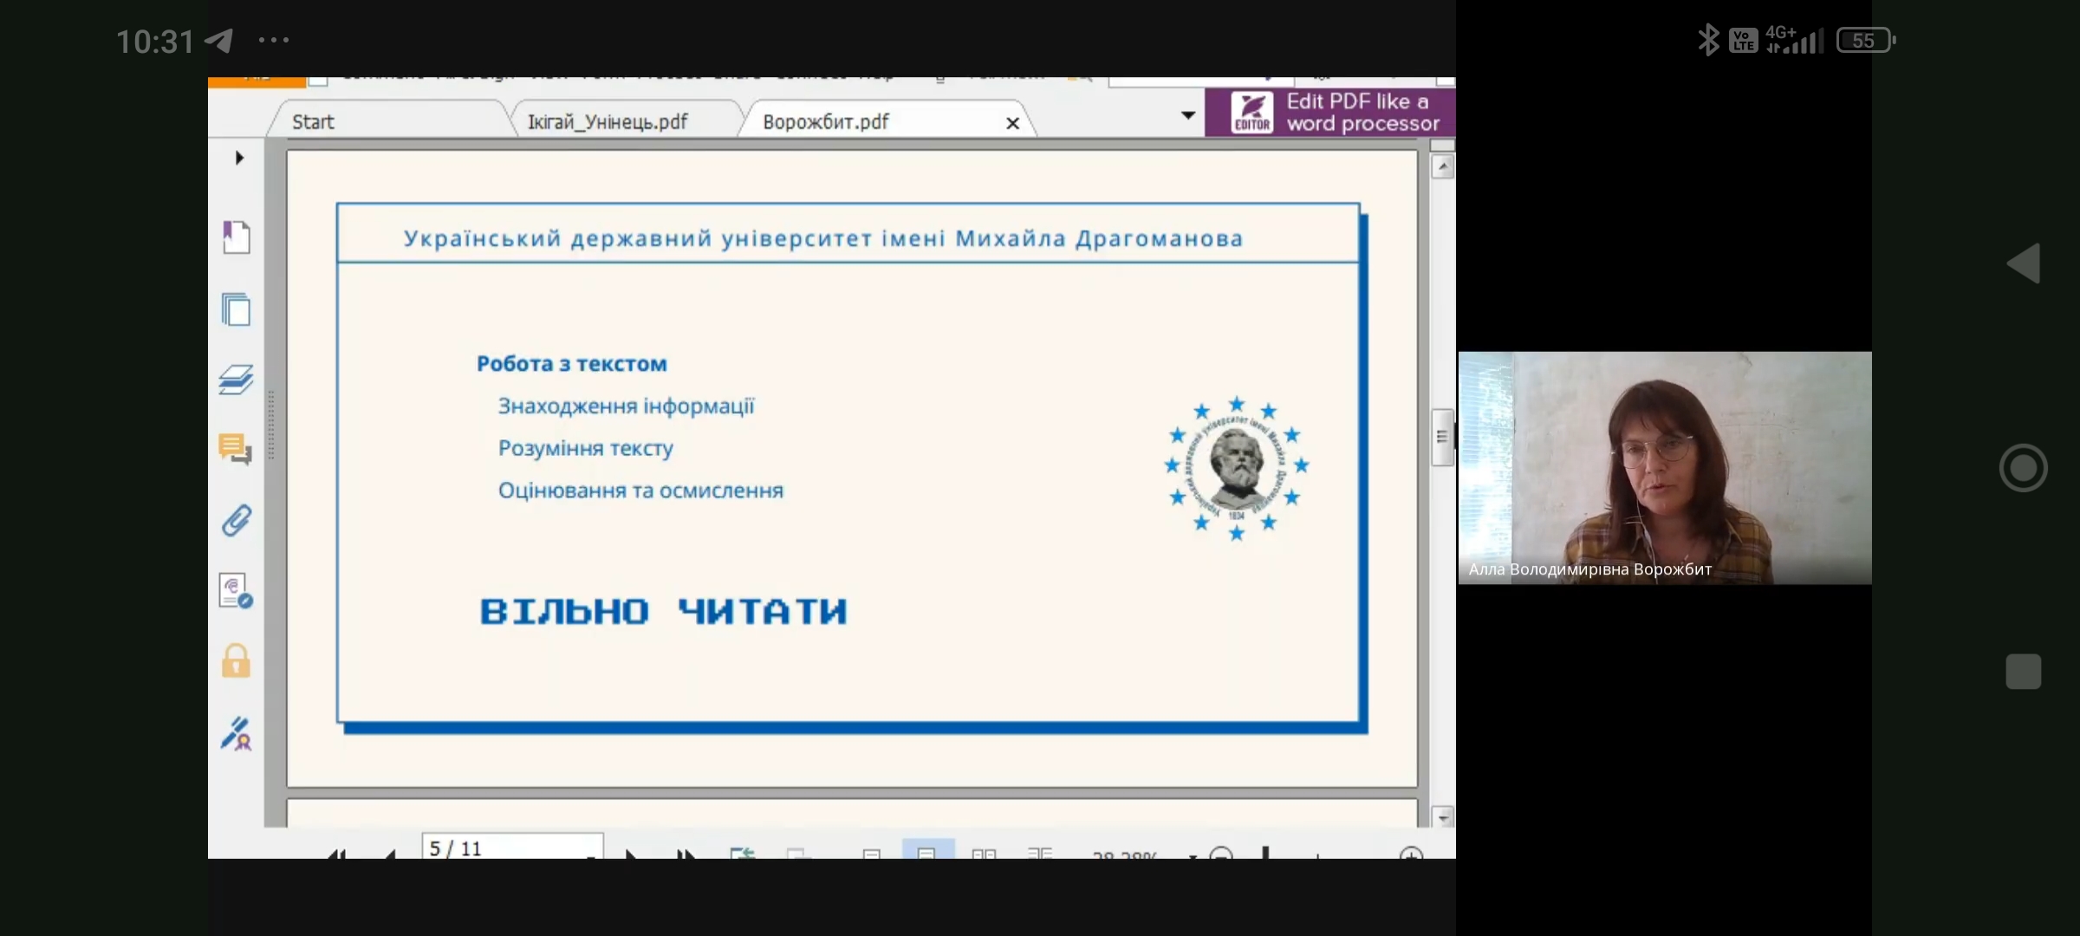This screenshot has height=936, width=2080.
Task: Open the Digital Signatures panel
Action: 236,591
